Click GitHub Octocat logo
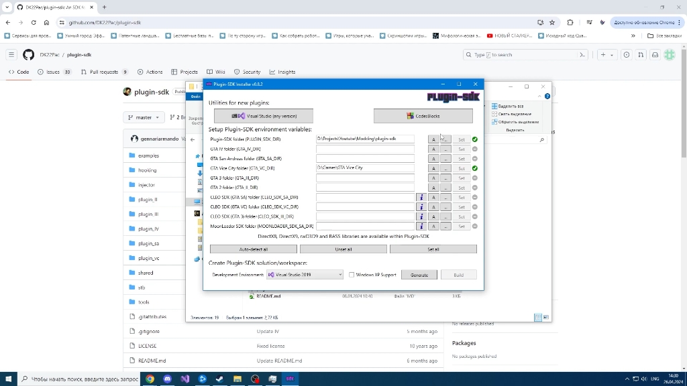Viewport: 687px width, 386px height. 28,55
